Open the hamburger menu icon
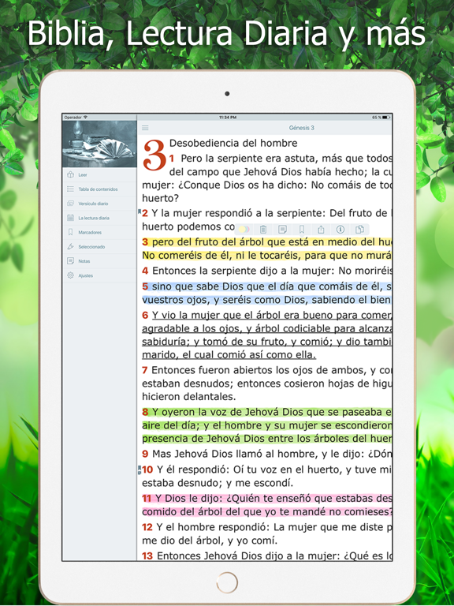 (x=145, y=128)
